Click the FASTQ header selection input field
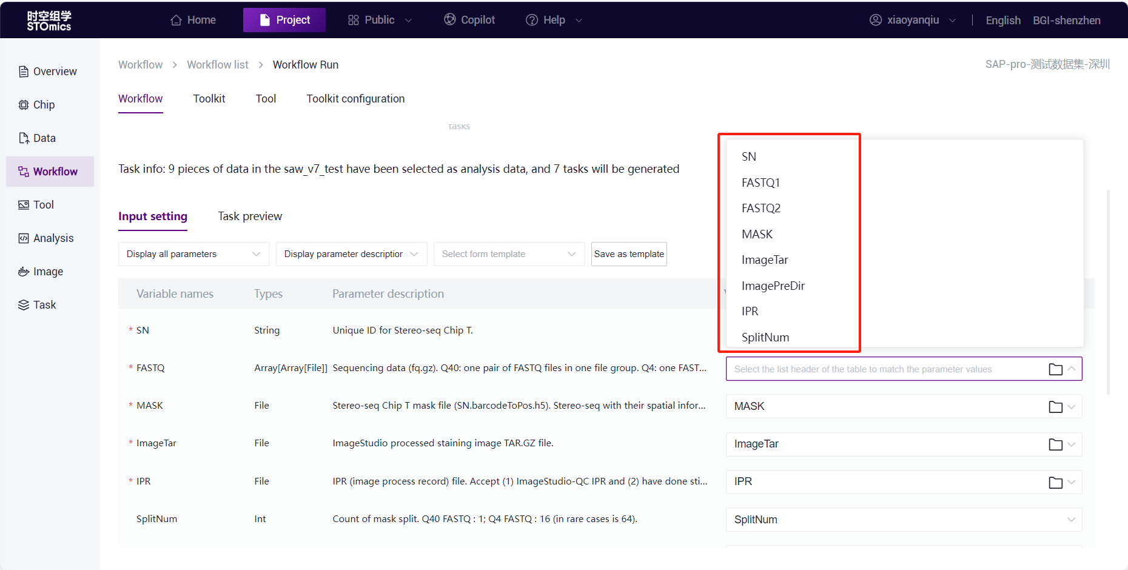This screenshot has height=570, width=1128. pyautogui.click(x=885, y=369)
